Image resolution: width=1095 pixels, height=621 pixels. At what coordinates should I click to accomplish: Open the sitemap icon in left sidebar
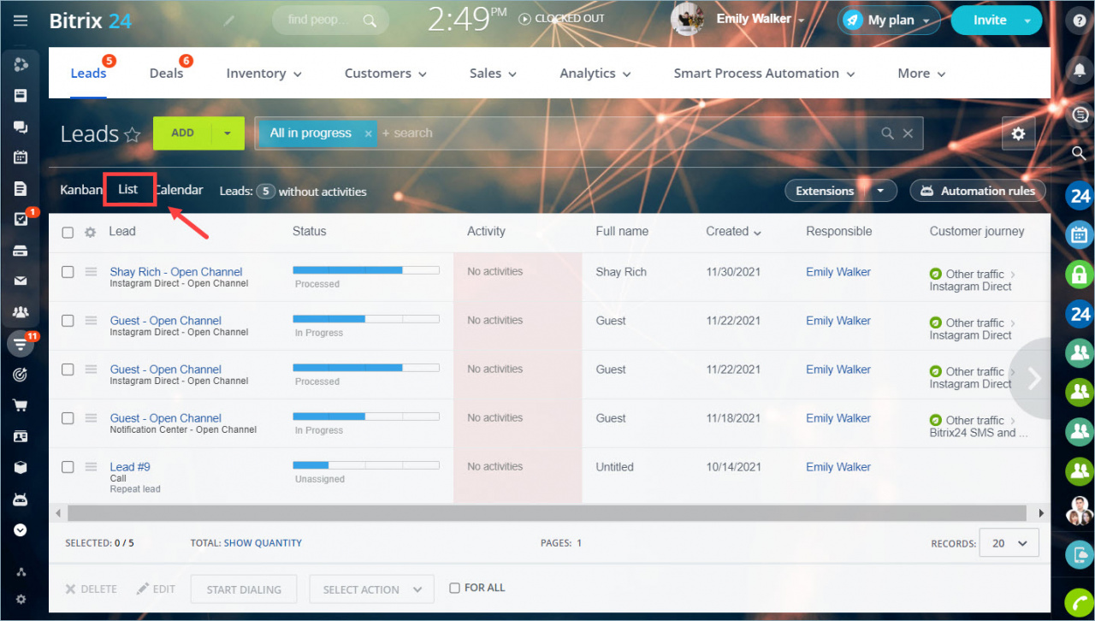click(21, 572)
